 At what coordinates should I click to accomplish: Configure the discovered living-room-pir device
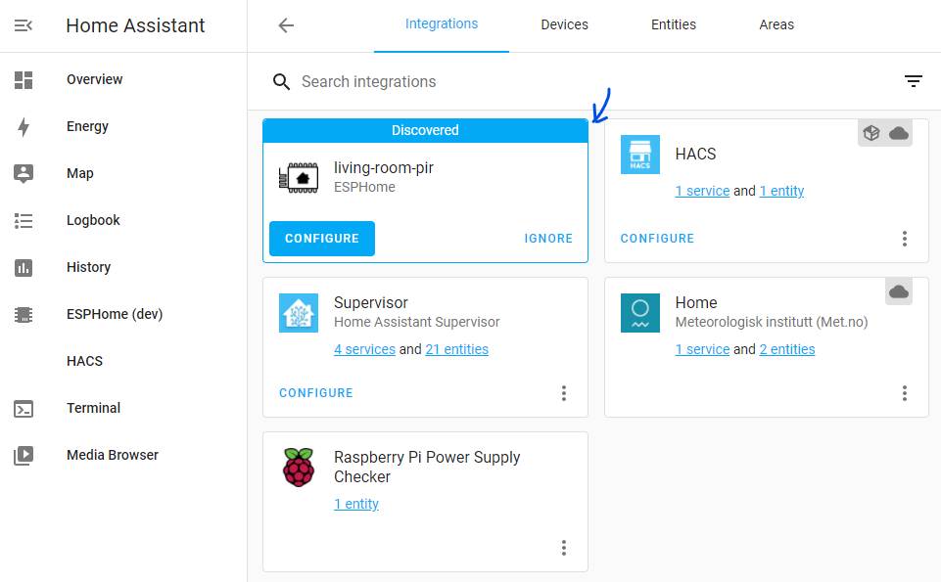[322, 239]
